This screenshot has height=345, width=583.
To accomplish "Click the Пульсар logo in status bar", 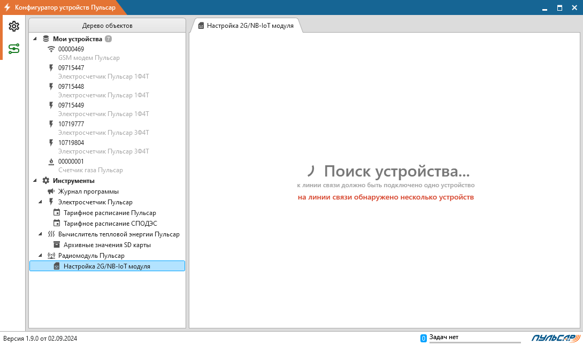I will (556, 338).
